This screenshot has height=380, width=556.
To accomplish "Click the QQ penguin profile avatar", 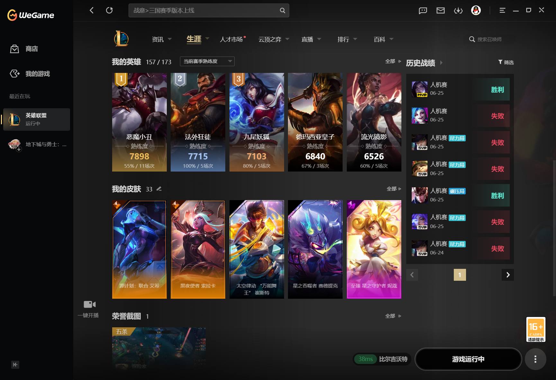I will pos(476,10).
